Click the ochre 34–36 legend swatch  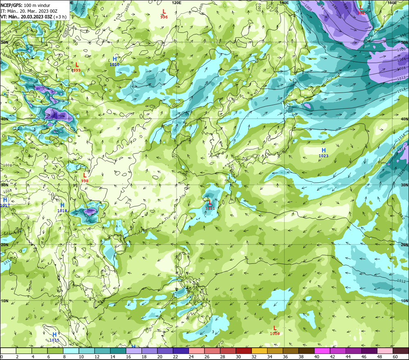(275, 351)
